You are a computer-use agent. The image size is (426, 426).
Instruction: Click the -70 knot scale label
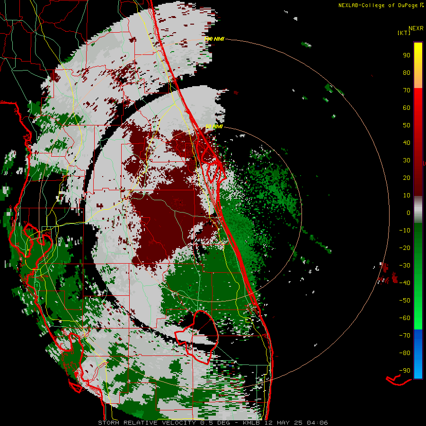(x=405, y=336)
